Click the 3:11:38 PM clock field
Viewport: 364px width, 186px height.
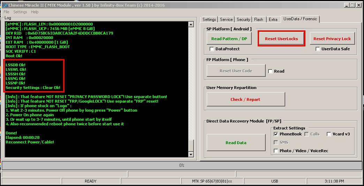coord(334,181)
